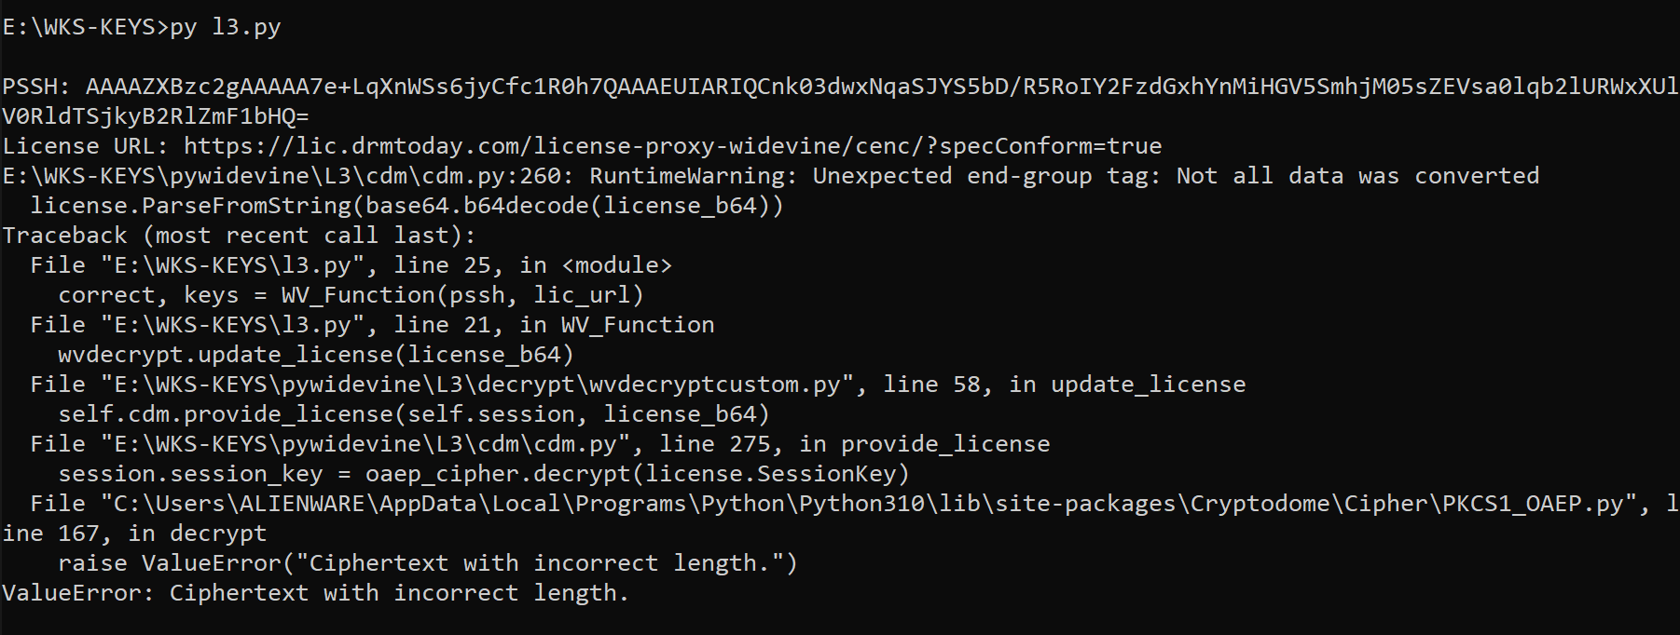Click the WV_Function(pssh, lic_url) call
Viewport: 1680px width, 635px height.
(x=462, y=295)
